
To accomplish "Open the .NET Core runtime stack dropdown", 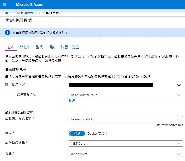I will 126,143.
